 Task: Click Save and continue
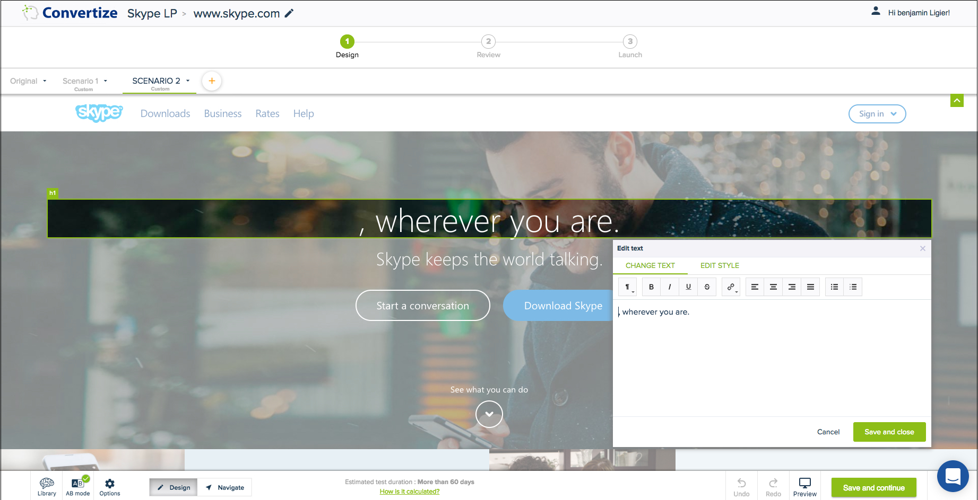tap(874, 487)
